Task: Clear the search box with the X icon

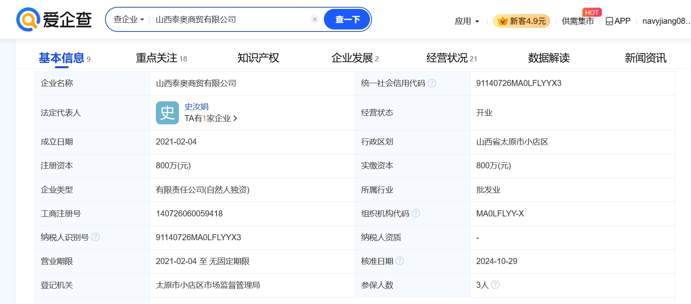Action: pos(315,19)
